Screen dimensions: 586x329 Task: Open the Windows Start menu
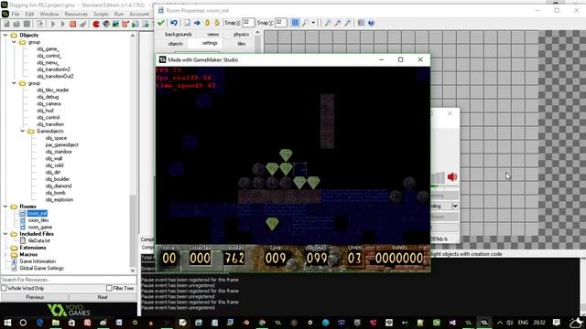click(x=7, y=323)
